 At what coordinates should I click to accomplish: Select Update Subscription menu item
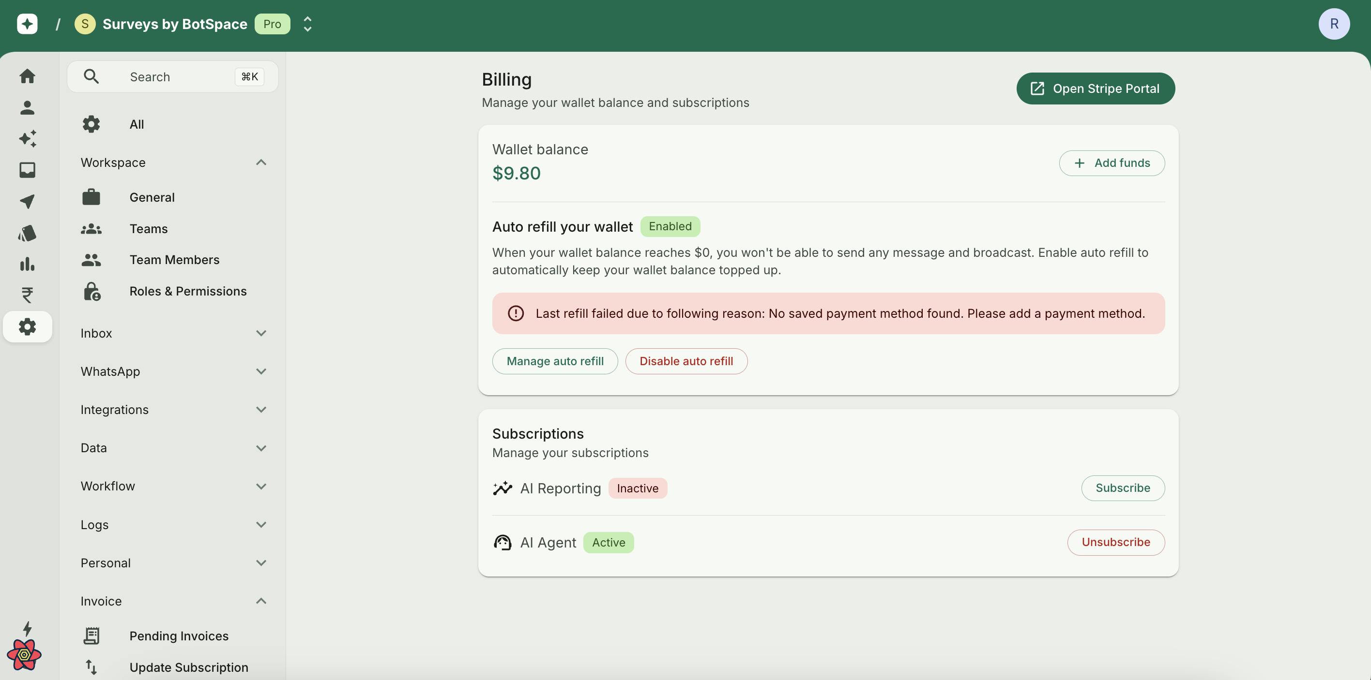tap(189, 667)
